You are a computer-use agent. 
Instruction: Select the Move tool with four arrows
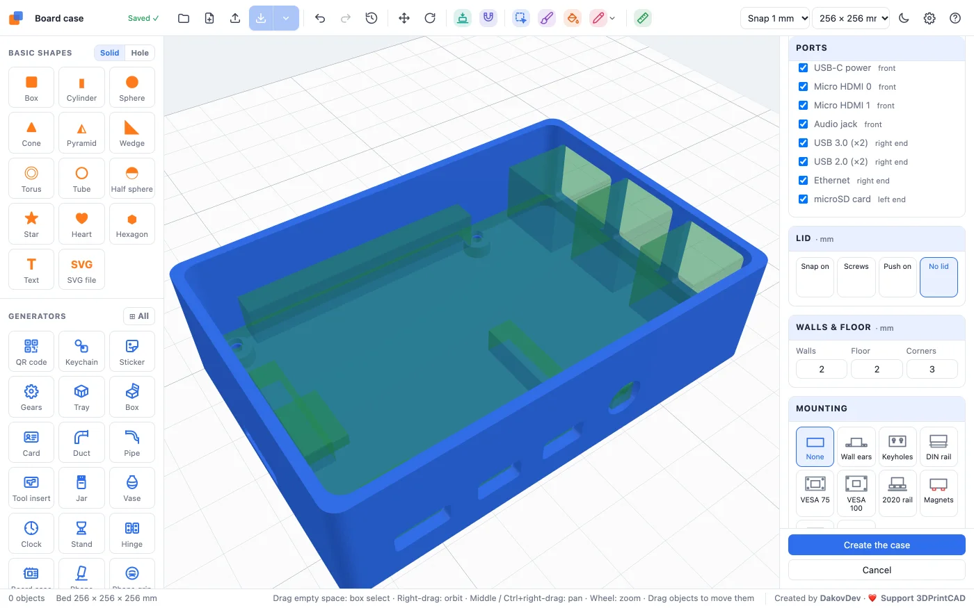[x=404, y=18]
